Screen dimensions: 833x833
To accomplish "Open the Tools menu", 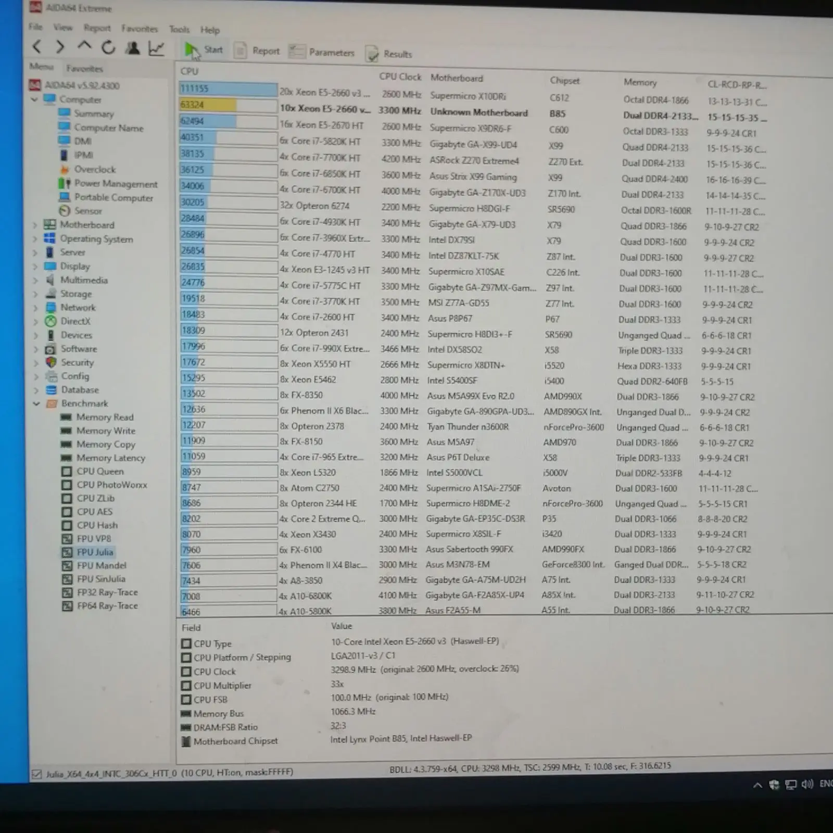I will point(179,29).
